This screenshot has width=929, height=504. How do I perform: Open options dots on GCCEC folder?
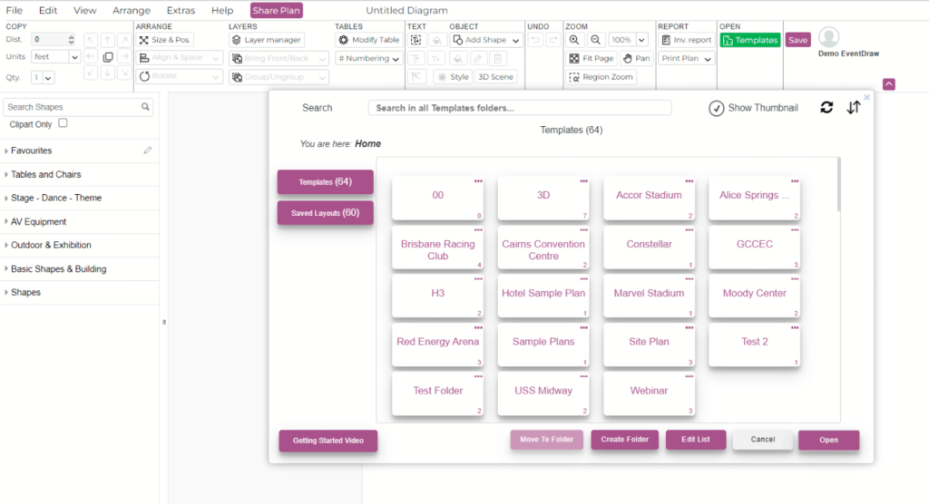point(795,229)
